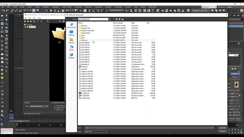Open Library Browser View menu

click(34, 18)
